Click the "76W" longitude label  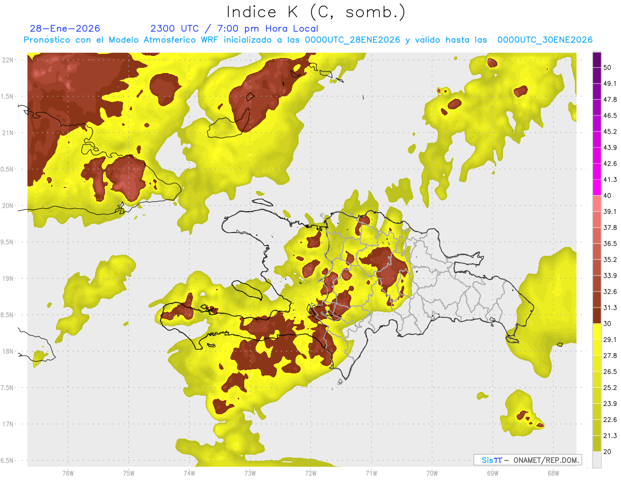(x=68, y=473)
